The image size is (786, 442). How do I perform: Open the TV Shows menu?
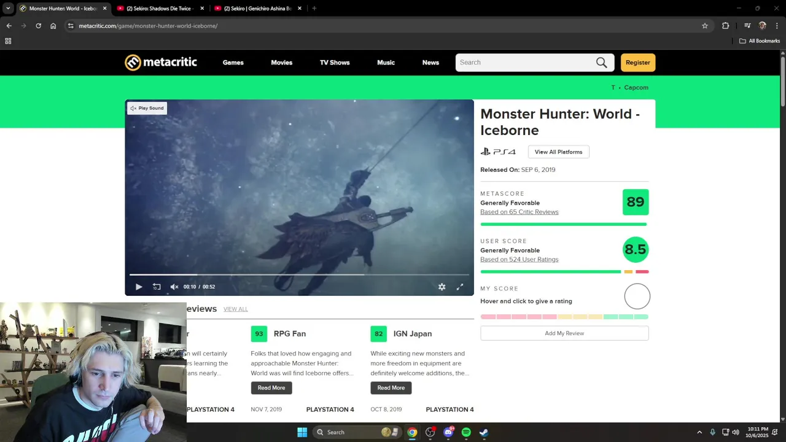pos(335,63)
